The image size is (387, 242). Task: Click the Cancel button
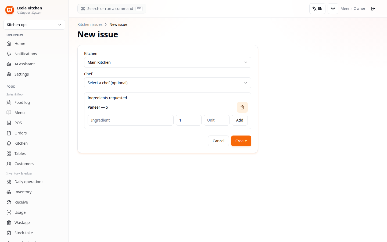[218, 141]
